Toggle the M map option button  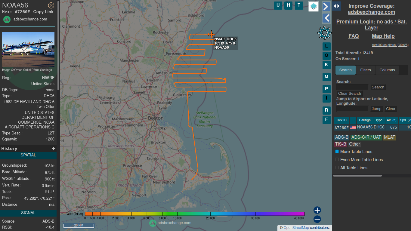[x=326, y=77]
